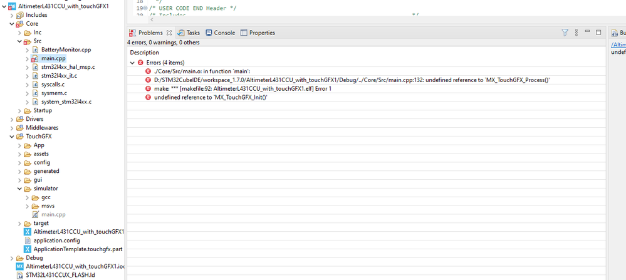Expand the generated folder
626x280 pixels.
[19, 171]
